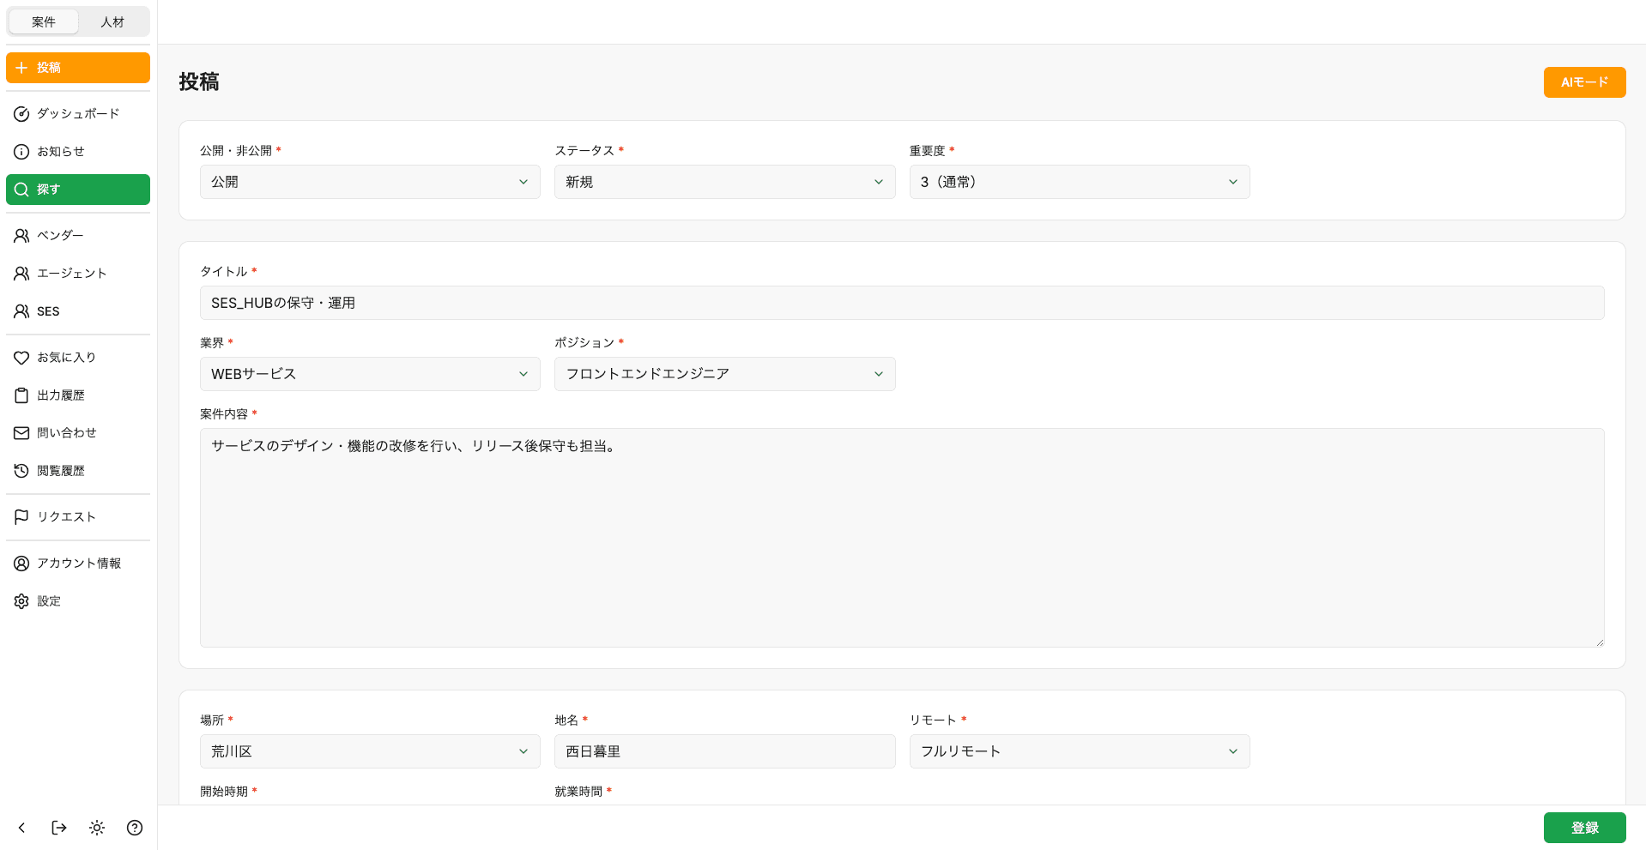Open お気に入り favorites

tap(77, 357)
